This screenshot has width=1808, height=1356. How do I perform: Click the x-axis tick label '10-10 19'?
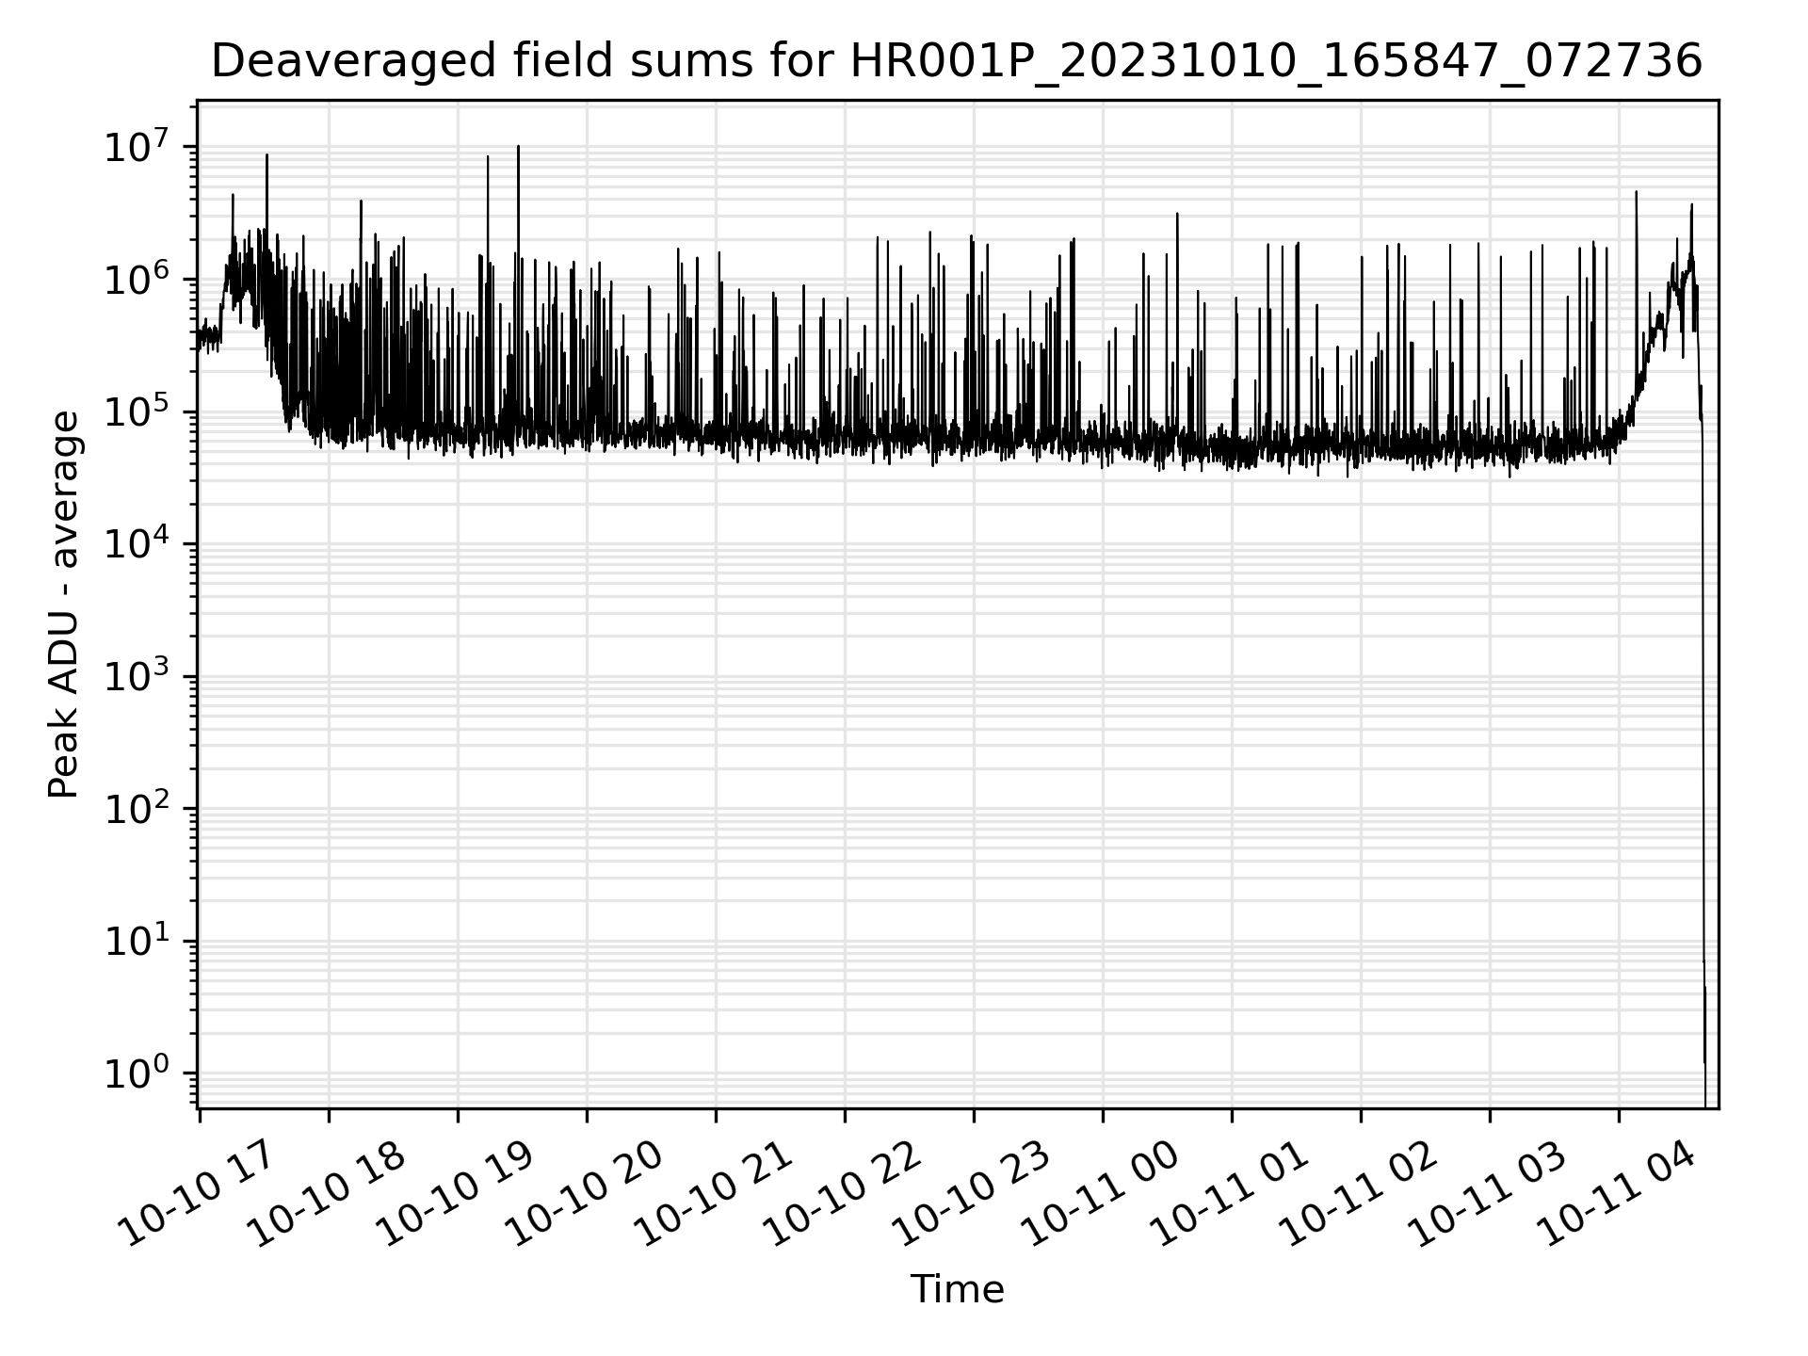[457, 1192]
